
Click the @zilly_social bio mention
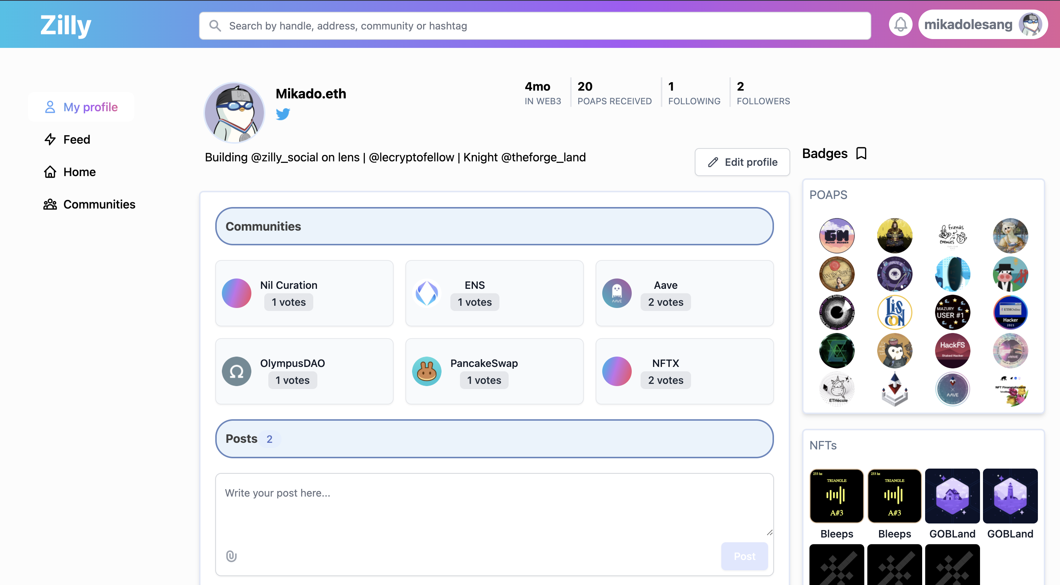[284, 157]
